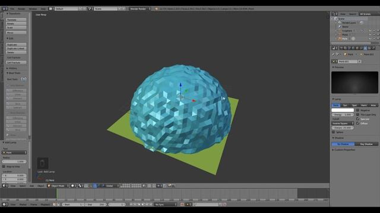Open the lamp Type dropdown in Add Lamp panel
This screenshot has width=380, height=213.
[14, 153]
